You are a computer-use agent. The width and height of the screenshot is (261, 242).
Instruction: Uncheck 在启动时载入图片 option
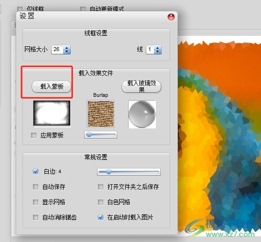100,217
